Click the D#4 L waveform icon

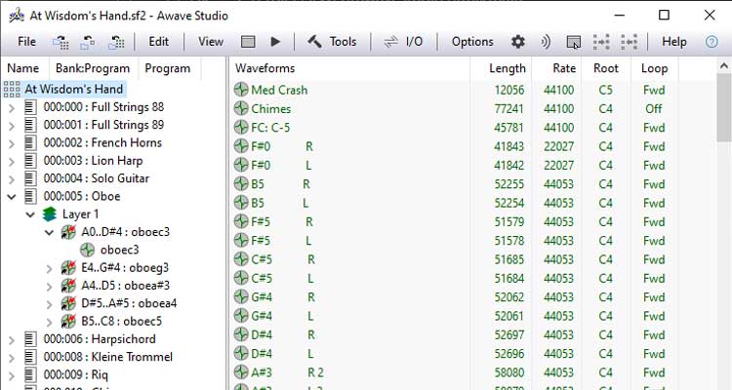241,354
